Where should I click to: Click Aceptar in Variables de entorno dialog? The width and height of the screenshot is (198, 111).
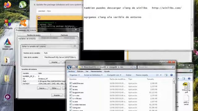pyautogui.click(x=57, y=95)
